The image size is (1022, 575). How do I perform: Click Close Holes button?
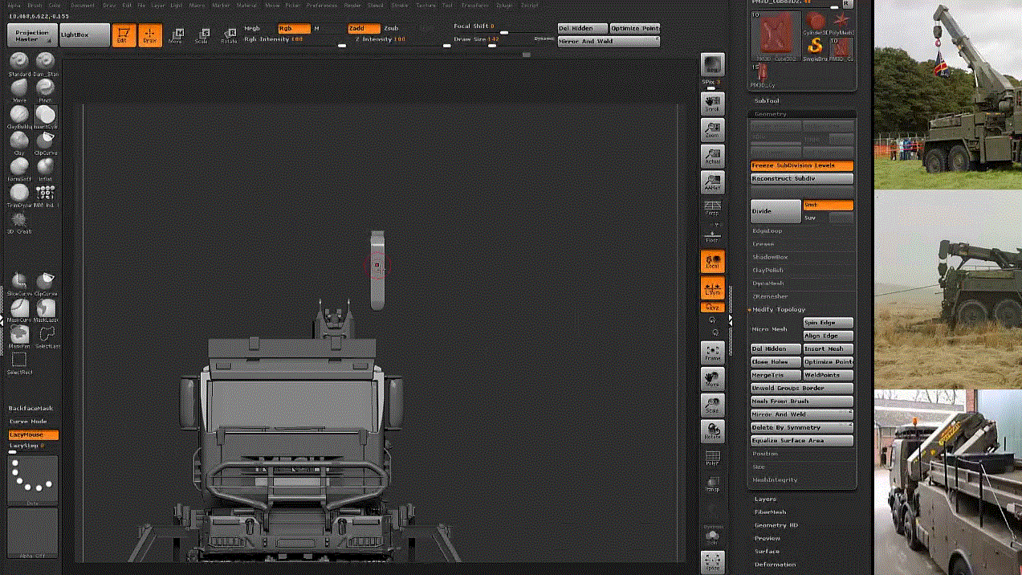(x=776, y=362)
